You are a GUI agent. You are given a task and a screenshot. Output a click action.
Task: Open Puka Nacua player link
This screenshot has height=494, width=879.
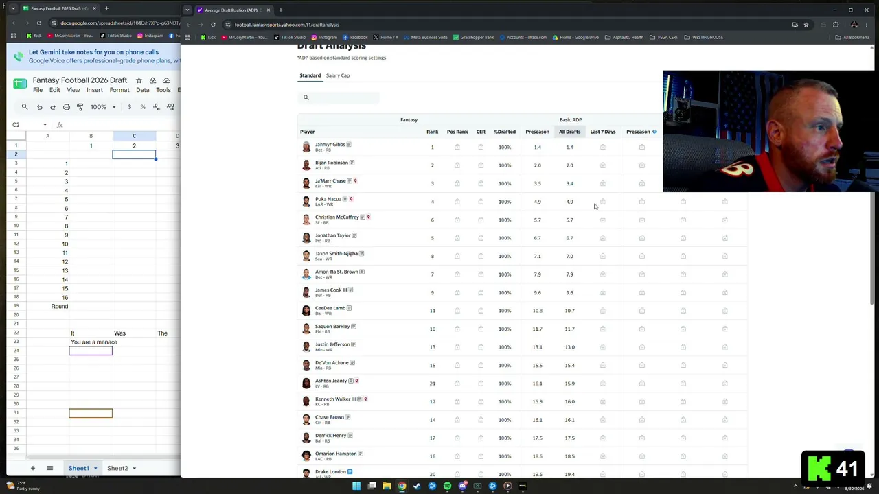coord(328,199)
